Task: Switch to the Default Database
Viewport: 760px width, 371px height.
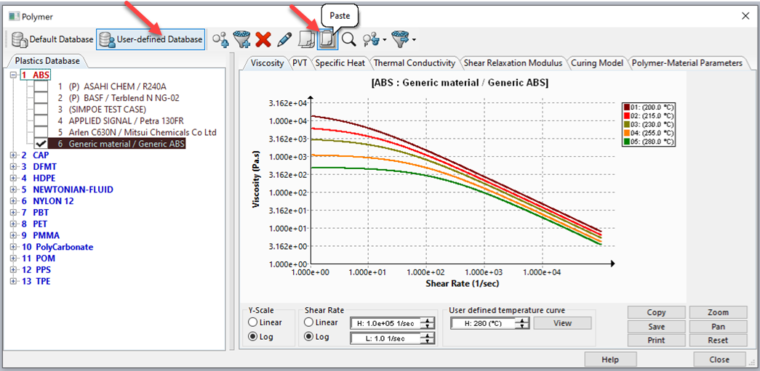Action: (x=53, y=39)
